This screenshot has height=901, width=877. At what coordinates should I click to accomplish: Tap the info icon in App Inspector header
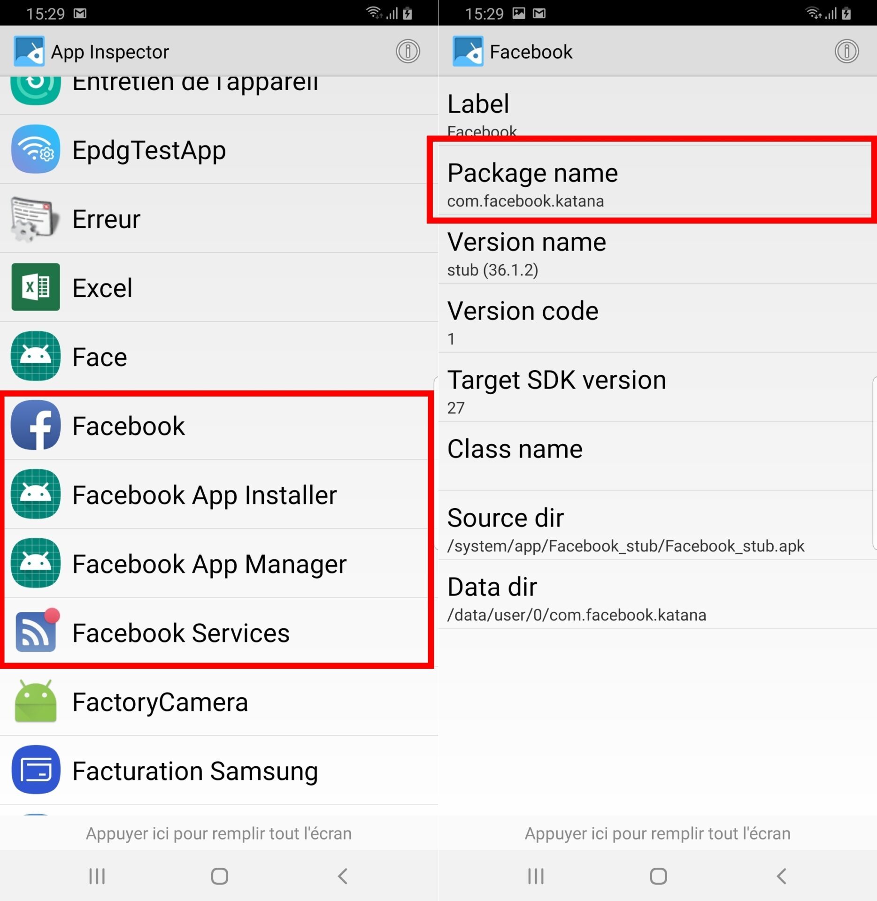(x=408, y=51)
